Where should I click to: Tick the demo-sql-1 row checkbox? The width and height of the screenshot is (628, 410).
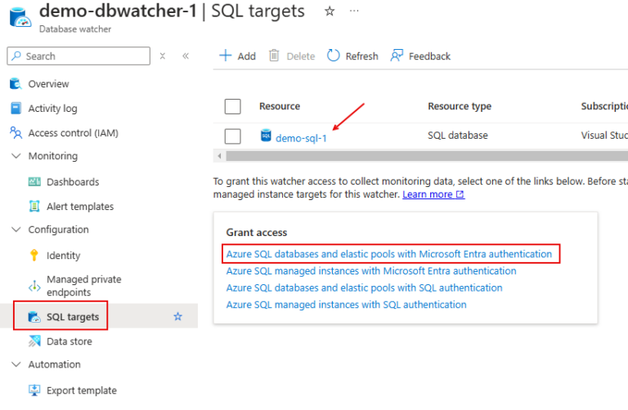pos(232,136)
